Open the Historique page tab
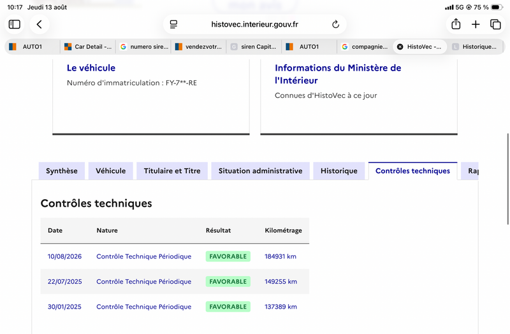The image size is (510, 334). pos(339,171)
